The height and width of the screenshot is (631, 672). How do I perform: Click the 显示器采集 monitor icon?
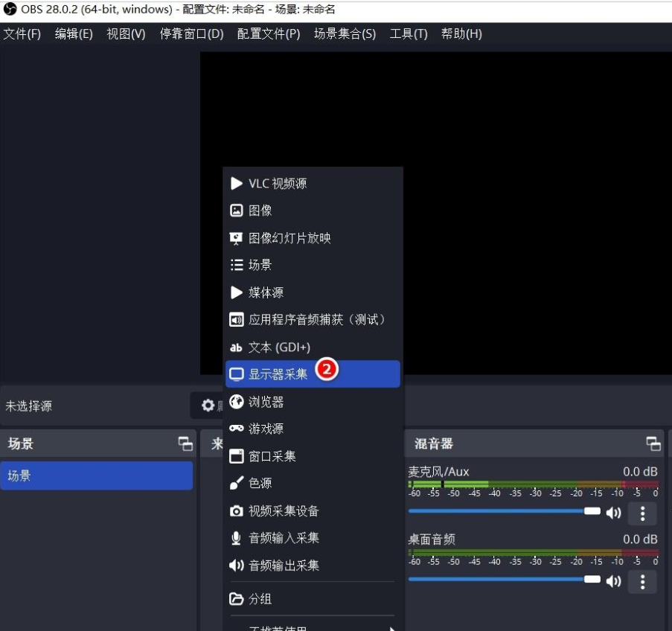click(236, 374)
